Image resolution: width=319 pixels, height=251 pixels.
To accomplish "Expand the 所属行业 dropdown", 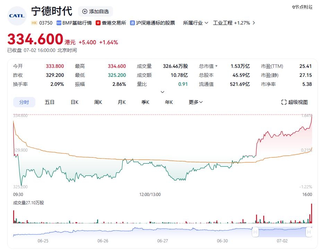I will 196,23.
